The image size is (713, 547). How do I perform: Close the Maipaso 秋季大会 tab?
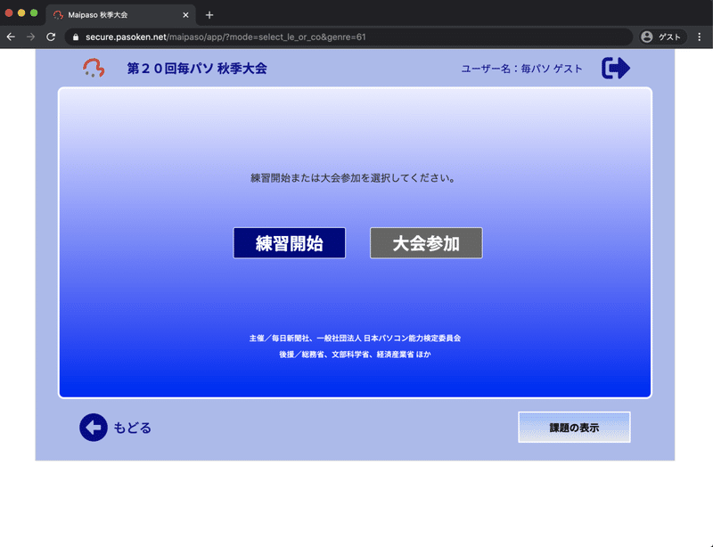(x=185, y=15)
